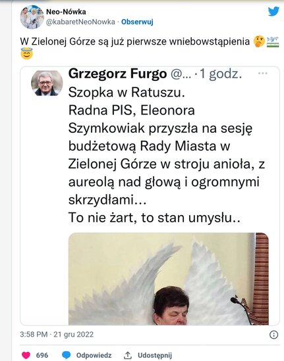
Task: Open the angel wings photo
Action: pos(169,279)
